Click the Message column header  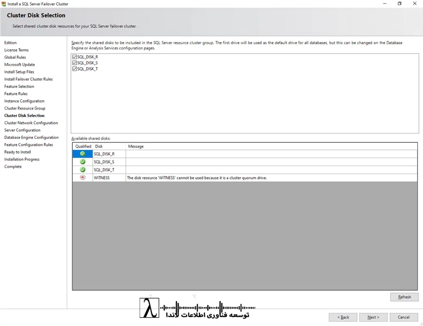[271, 146]
